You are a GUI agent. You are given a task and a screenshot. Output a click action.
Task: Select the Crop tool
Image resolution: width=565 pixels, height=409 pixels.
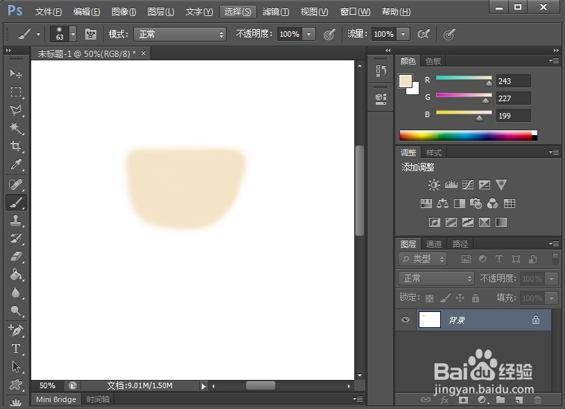pyautogui.click(x=15, y=146)
